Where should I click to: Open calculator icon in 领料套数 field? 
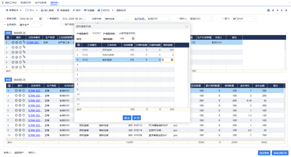tap(133, 38)
